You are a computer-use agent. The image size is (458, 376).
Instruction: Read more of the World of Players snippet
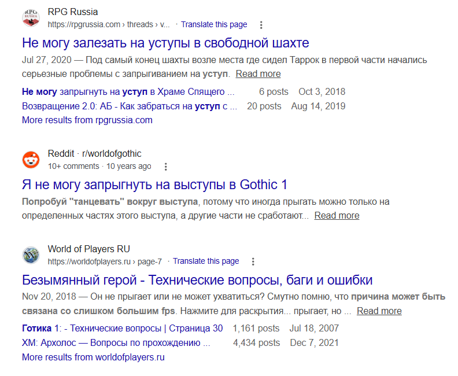click(x=379, y=311)
